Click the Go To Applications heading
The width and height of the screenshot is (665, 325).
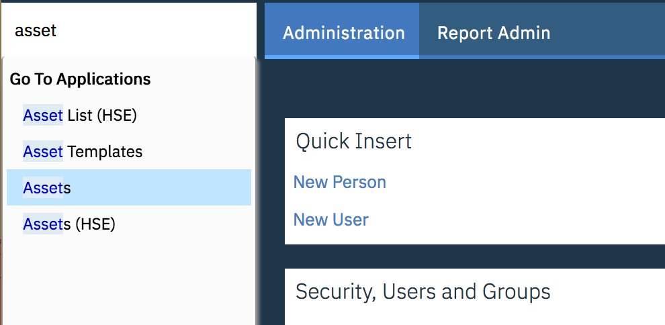80,79
